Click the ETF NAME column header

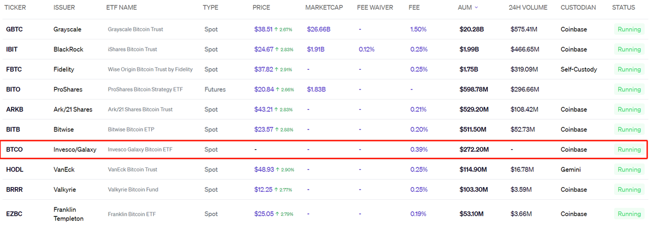(122, 8)
